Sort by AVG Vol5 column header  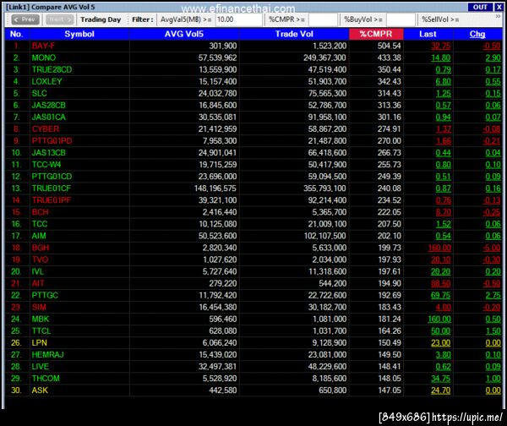point(184,34)
